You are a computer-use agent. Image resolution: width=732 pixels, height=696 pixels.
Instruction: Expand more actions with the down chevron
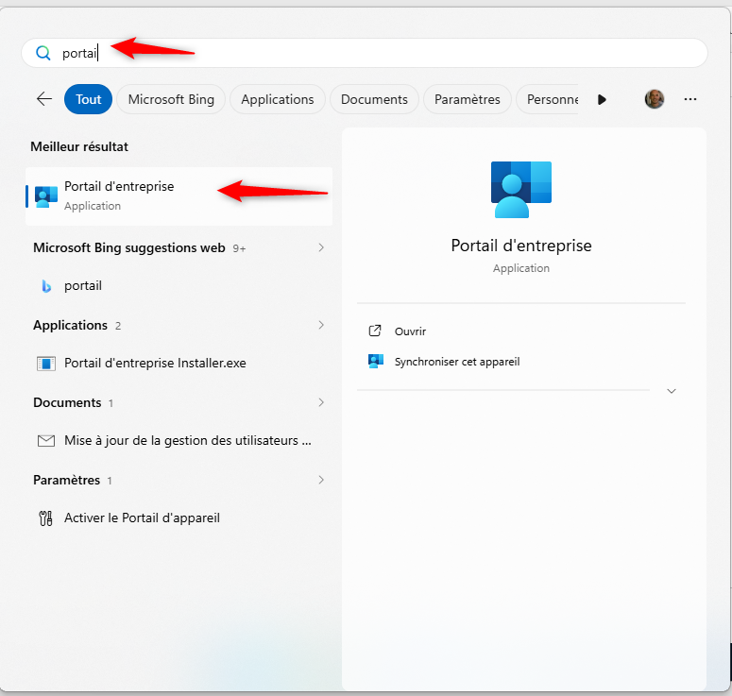pyautogui.click(x=672, y=391)
